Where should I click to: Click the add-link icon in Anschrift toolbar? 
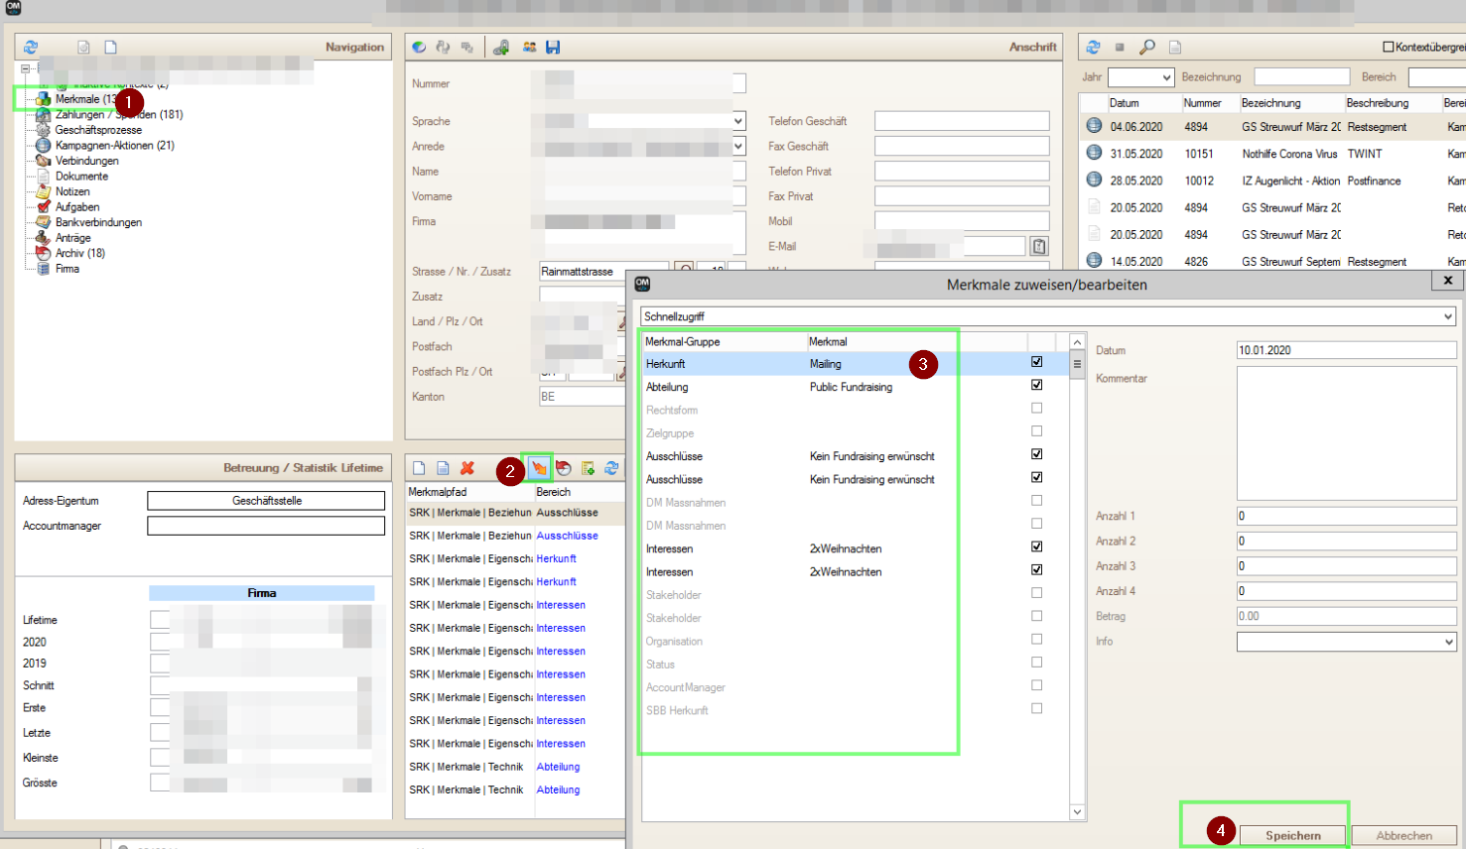tap(501, 47)
